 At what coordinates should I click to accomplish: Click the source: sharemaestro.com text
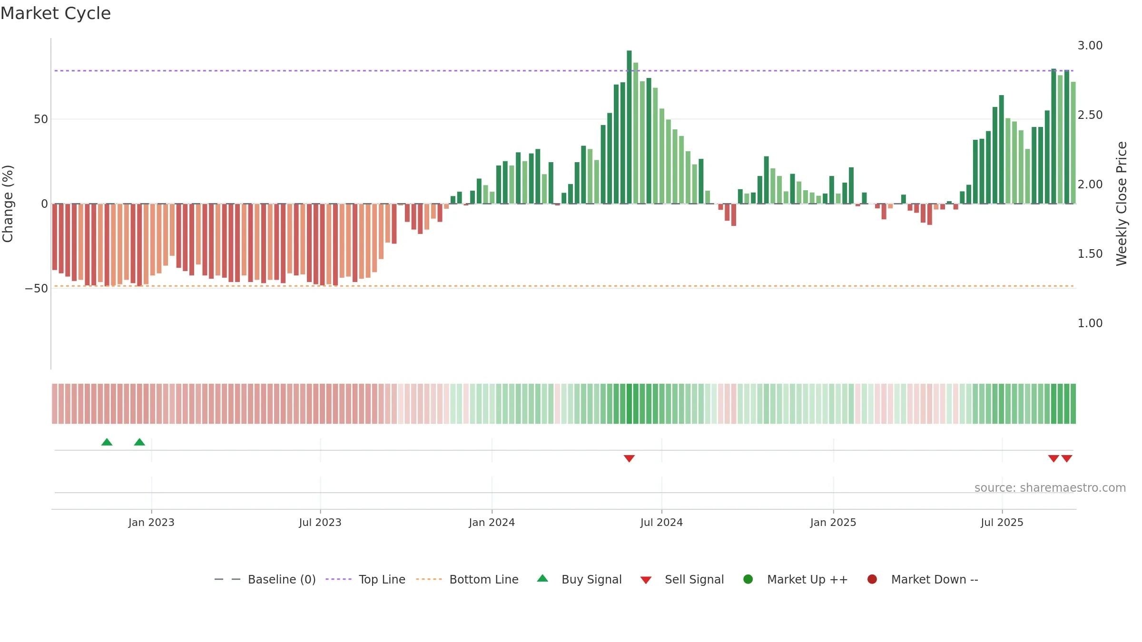tap(1050, 488)
